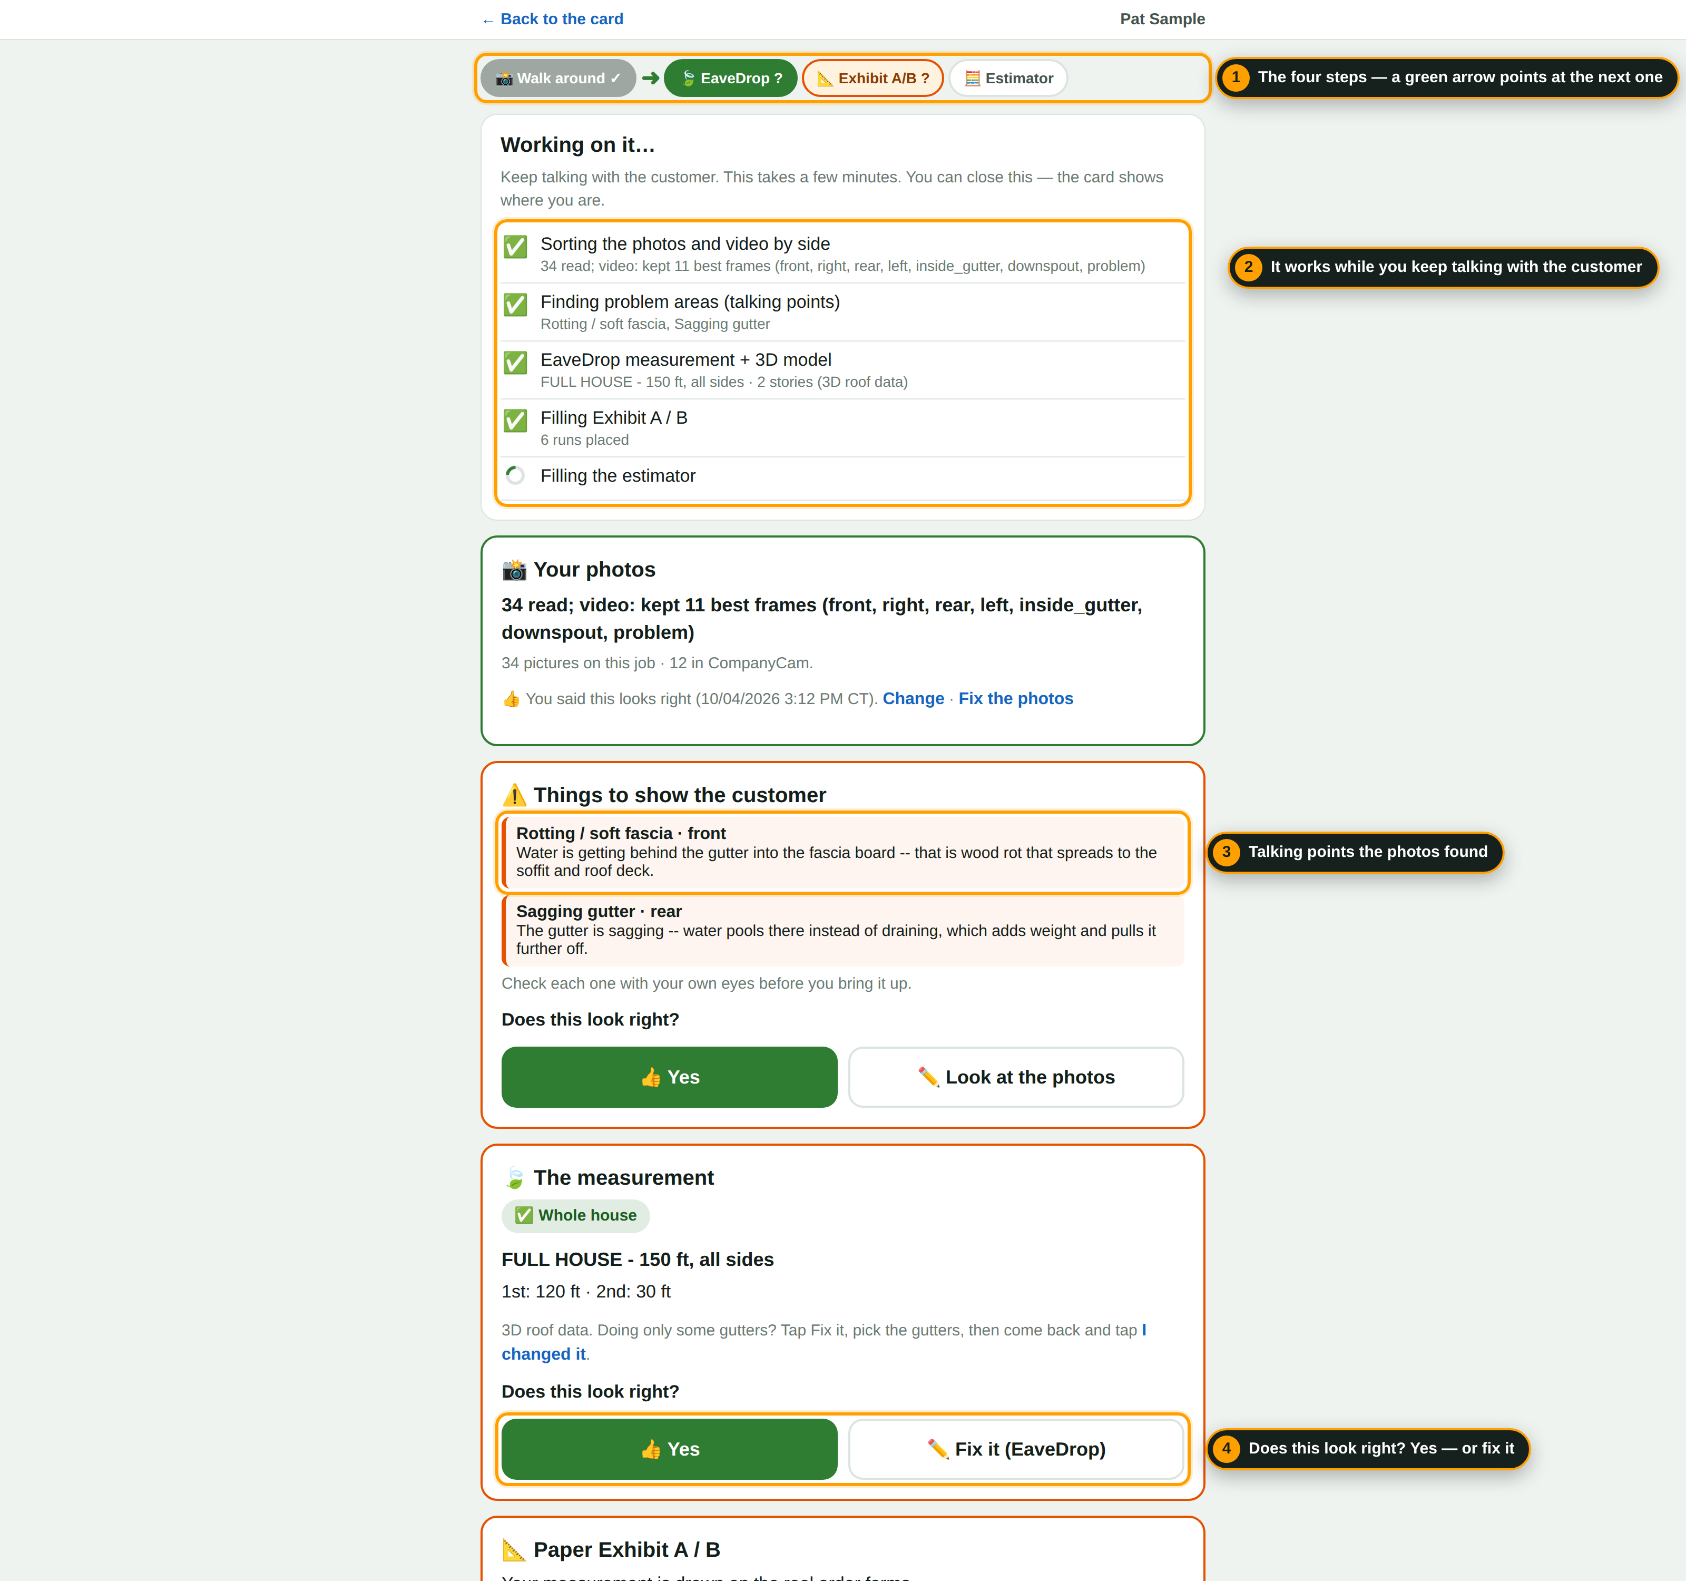
Task: Select the Rotting / soft fascia · front talking point
Action: point(843,852)
